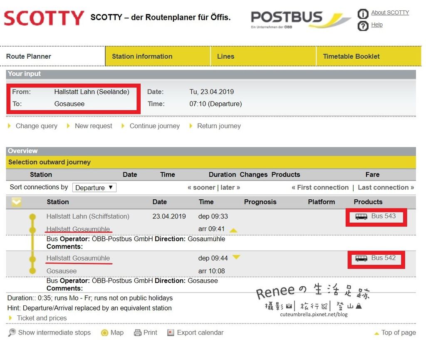The width and height of the screenshot is (426, 340).
Task: Click the Map target icon
Action: (104, 333)
